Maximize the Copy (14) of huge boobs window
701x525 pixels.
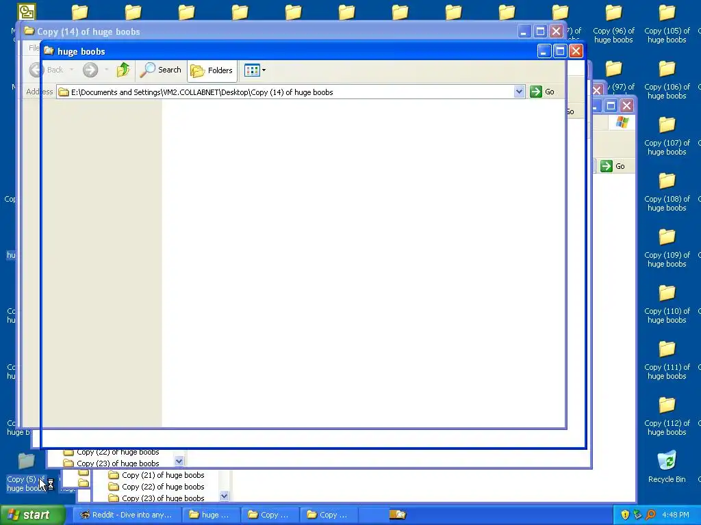[540, 31]
